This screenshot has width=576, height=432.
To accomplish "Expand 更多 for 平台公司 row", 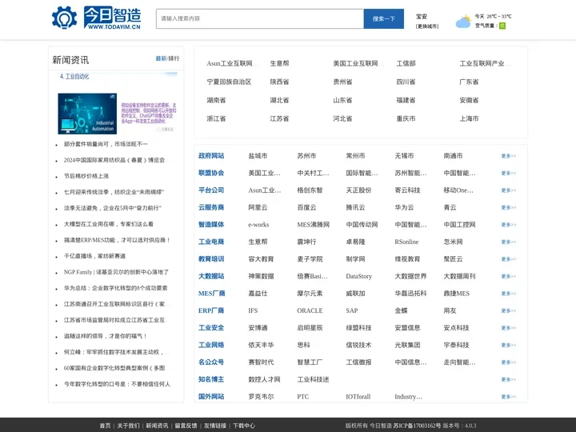I will (x=509, y=190).
